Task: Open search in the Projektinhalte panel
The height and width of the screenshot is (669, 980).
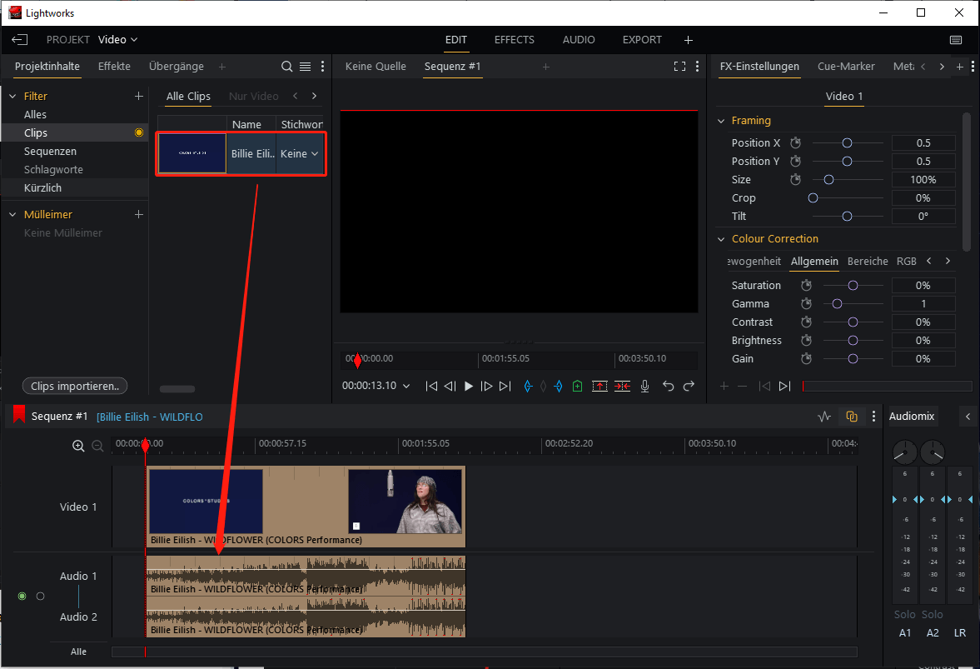Action: 286,66
